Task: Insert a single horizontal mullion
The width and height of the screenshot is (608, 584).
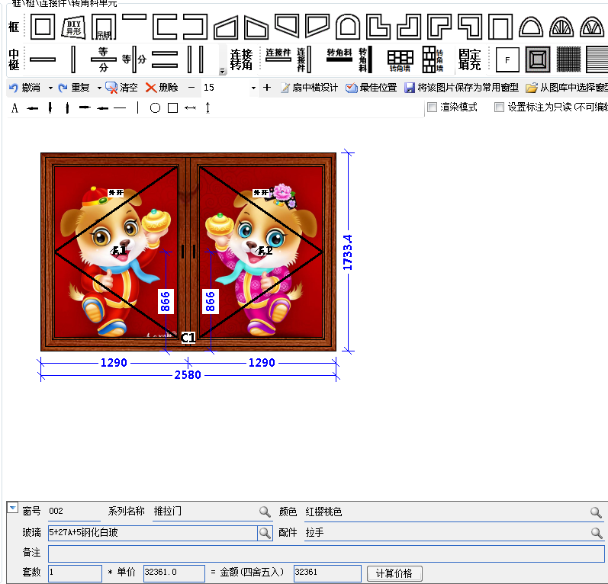Action: coord(43,59)
